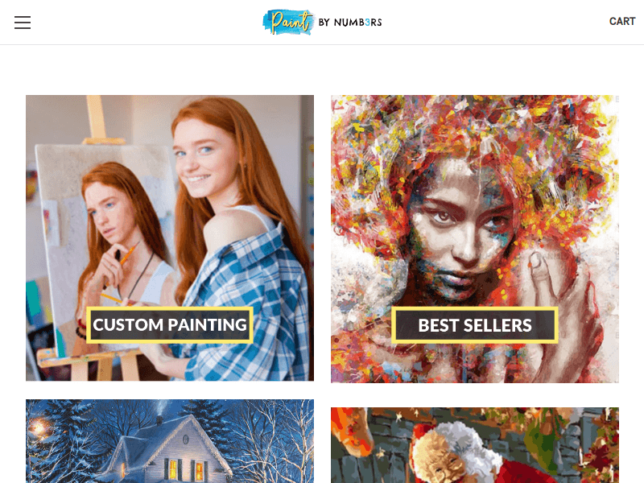Open the snowy cabin painting tile
The width and height of the screenshot is (644, 483).
(x=170, y=441)
